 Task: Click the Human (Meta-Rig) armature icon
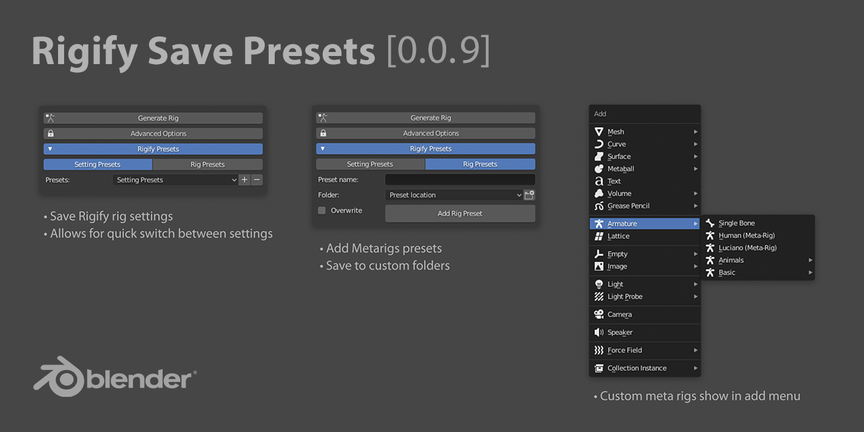[x=709, y=236]
